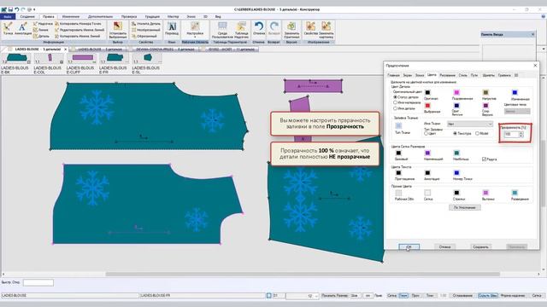Select the Имя материала radio button
This screenshot has width=547, height=307.
click(395, 102)
